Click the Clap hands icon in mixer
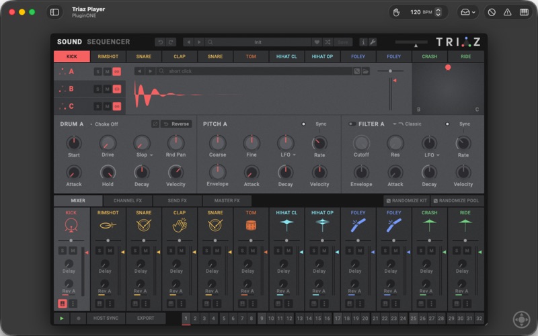Screen dimensions: 538x336 pyautogui.click(x=180, y=225)
